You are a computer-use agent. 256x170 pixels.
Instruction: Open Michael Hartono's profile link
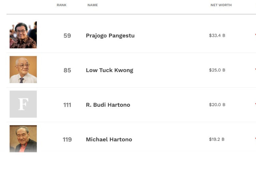(109, 139)
